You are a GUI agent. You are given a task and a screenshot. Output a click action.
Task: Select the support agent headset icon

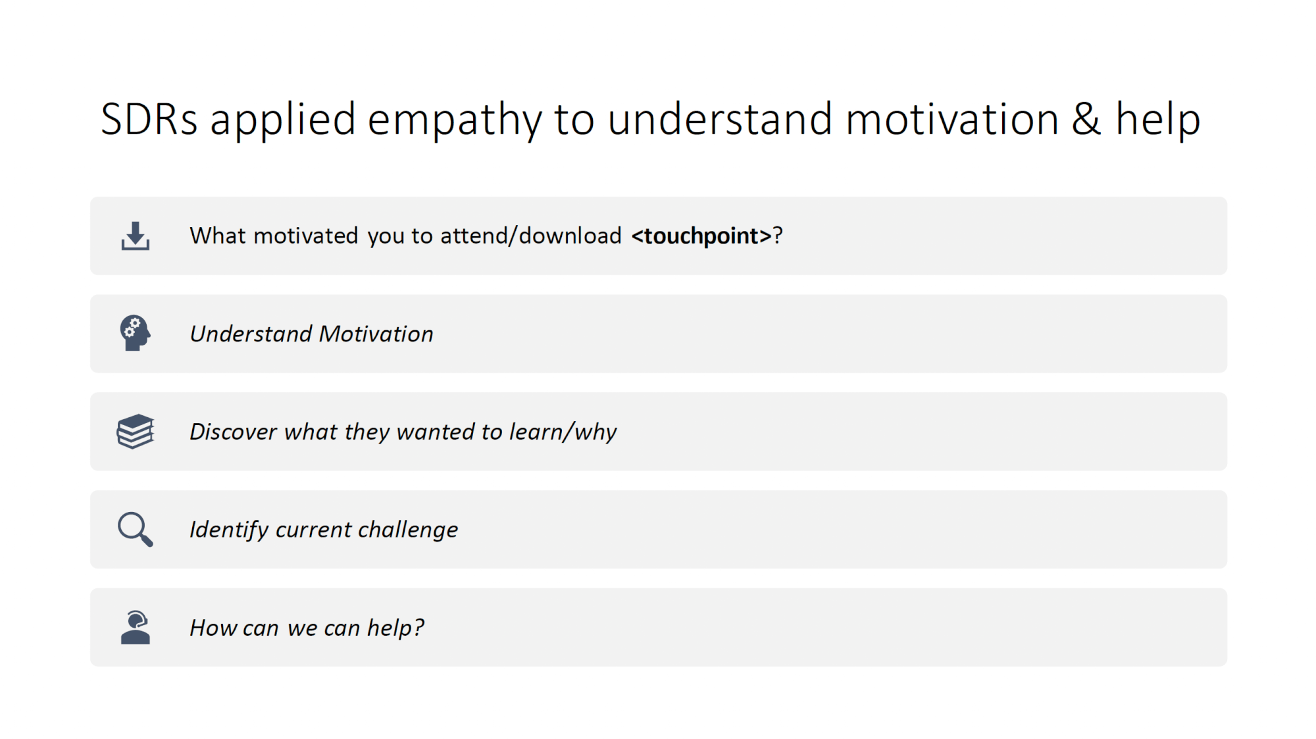136,627
